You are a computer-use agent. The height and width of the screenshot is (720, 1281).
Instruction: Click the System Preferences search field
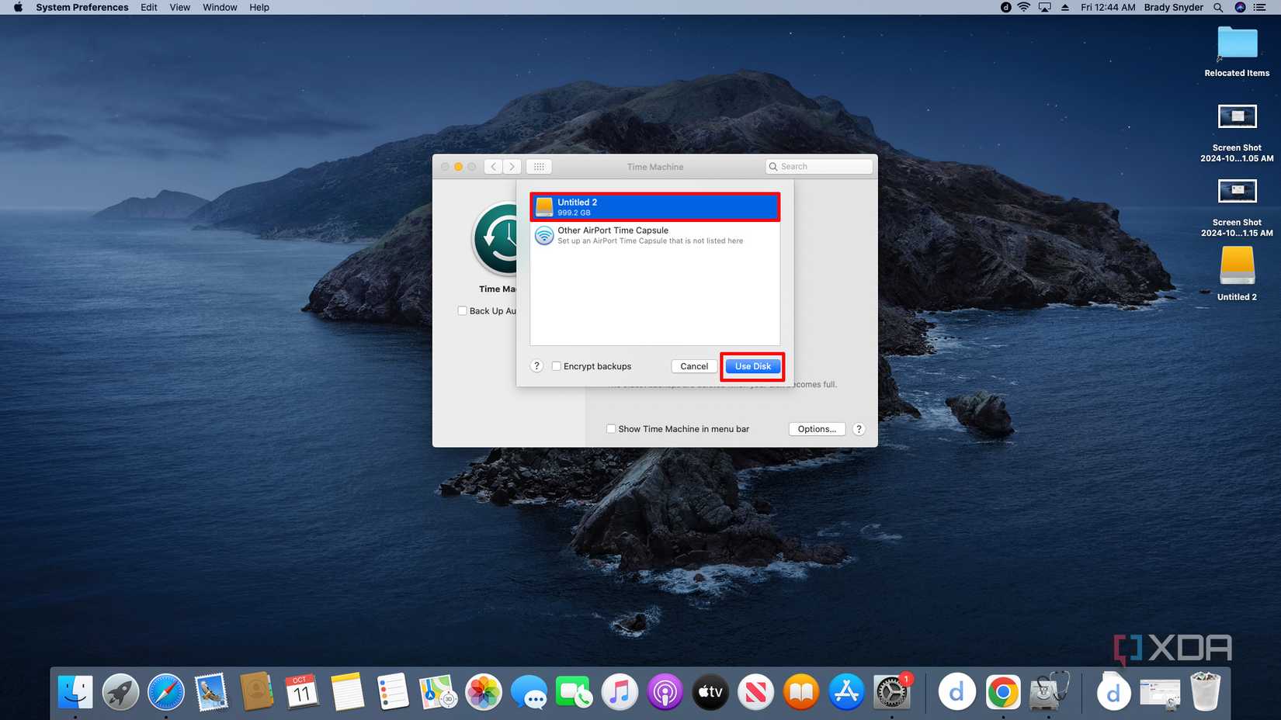click(819, 167)
